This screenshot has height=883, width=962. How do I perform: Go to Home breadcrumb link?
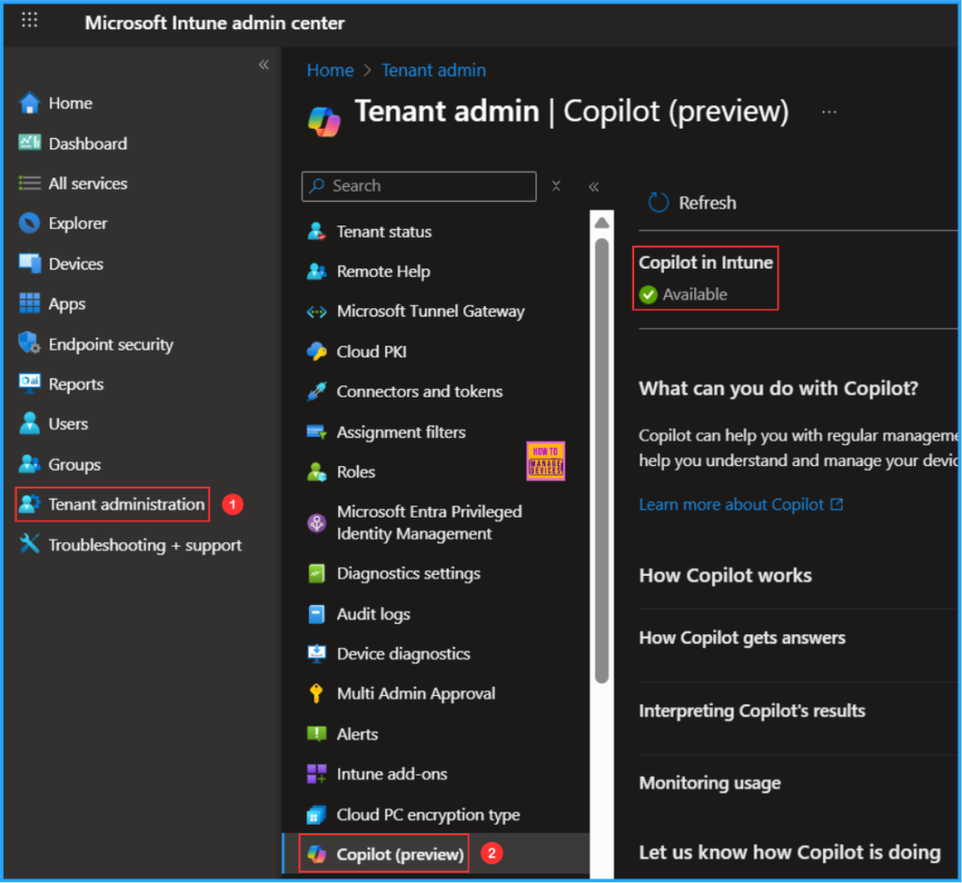[330, 70]
